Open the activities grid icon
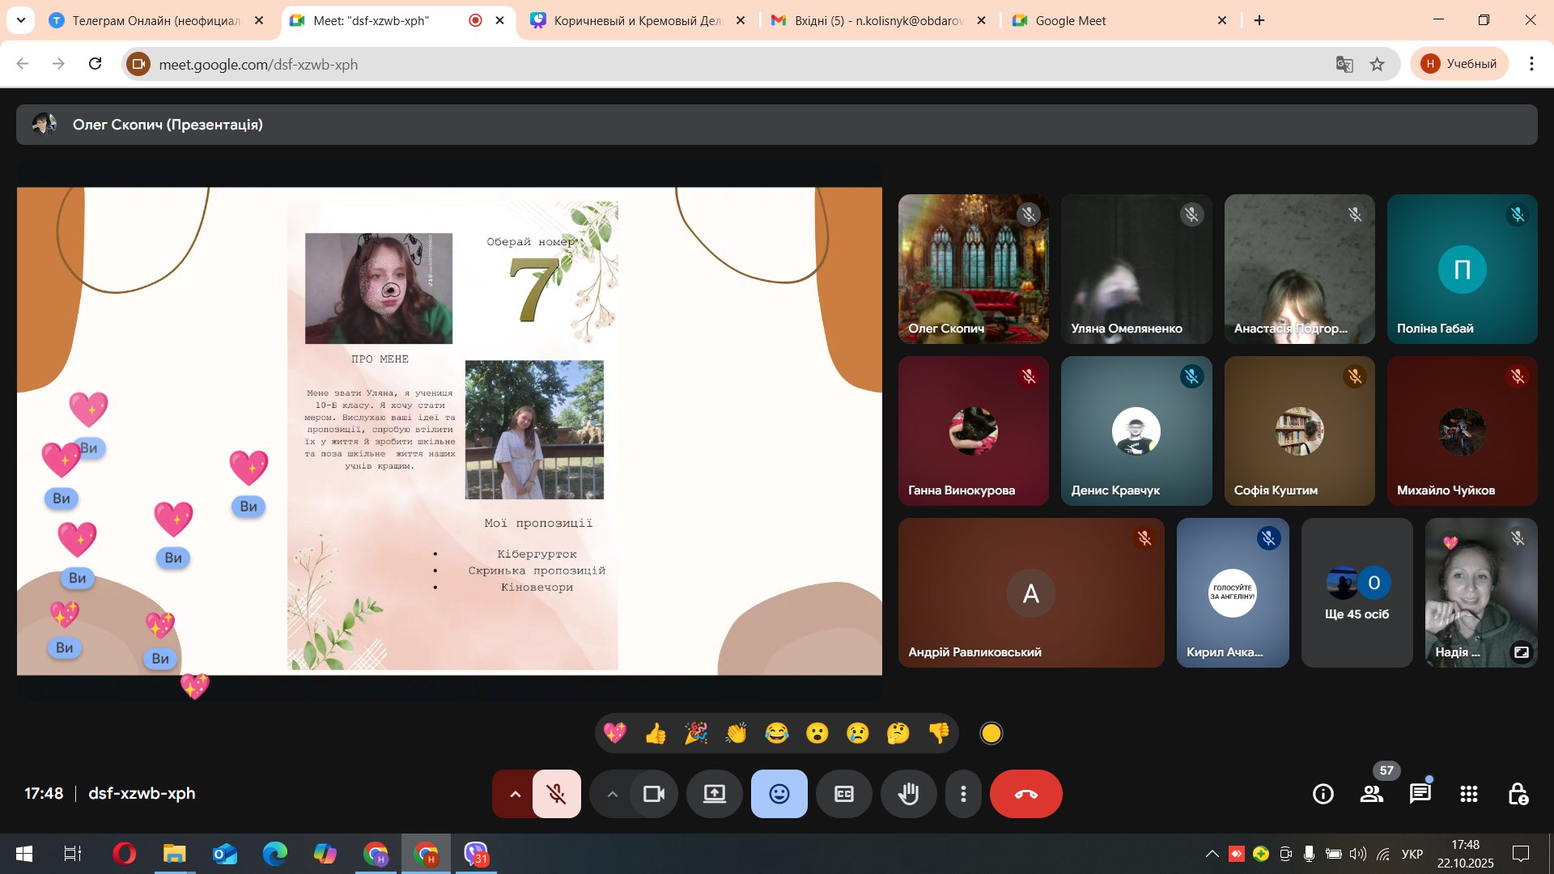 (x=1468, y=794)
